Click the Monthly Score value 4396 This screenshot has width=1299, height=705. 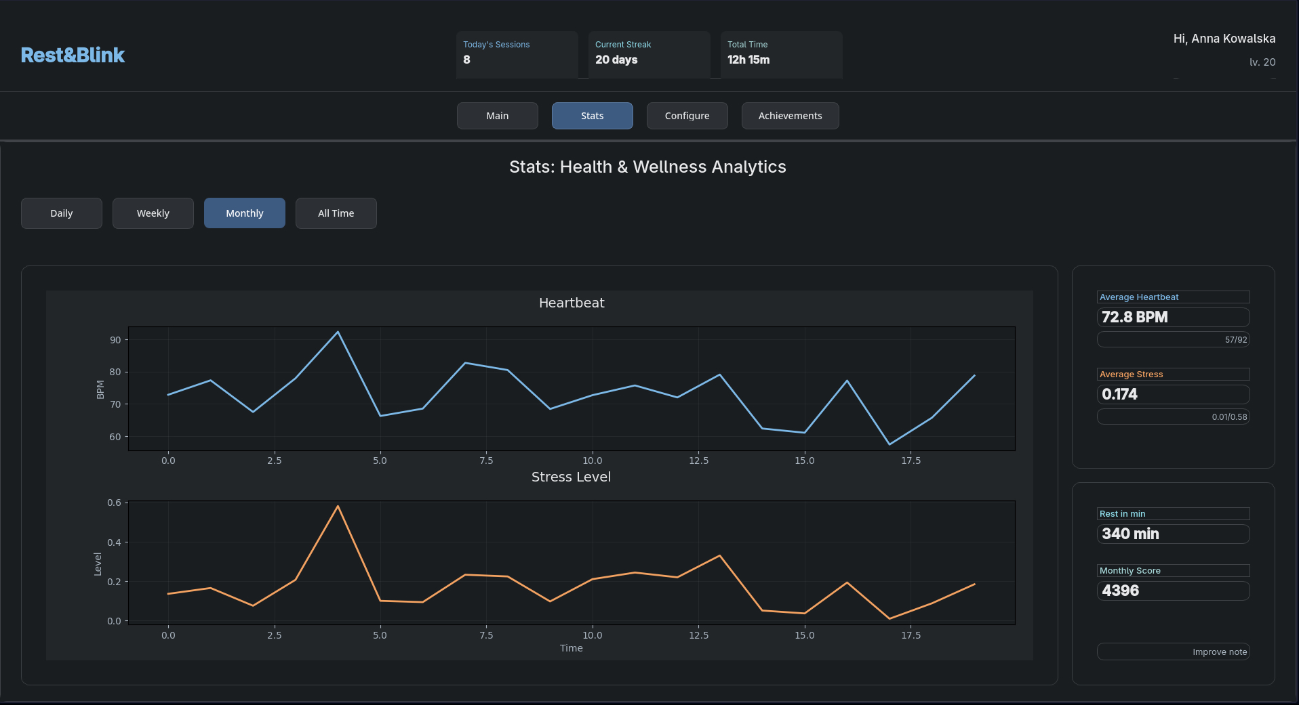tap(1173, 591)
